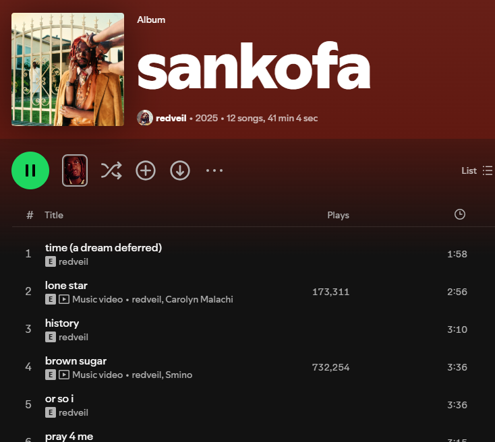Image resolution: width=495 pixels, height=442 pixels.
Task: Click play count 732,254
Action: 330,367
